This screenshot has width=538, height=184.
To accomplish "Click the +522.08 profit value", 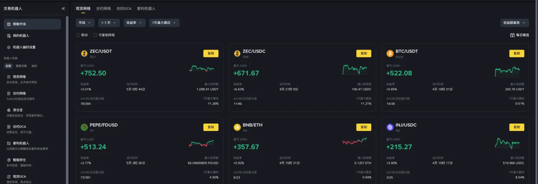I will [x=399, y=73].
